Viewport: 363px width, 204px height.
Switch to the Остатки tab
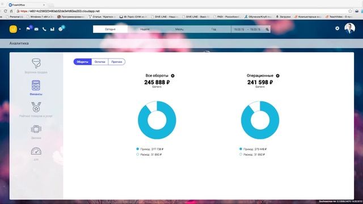tap(100, 62)
